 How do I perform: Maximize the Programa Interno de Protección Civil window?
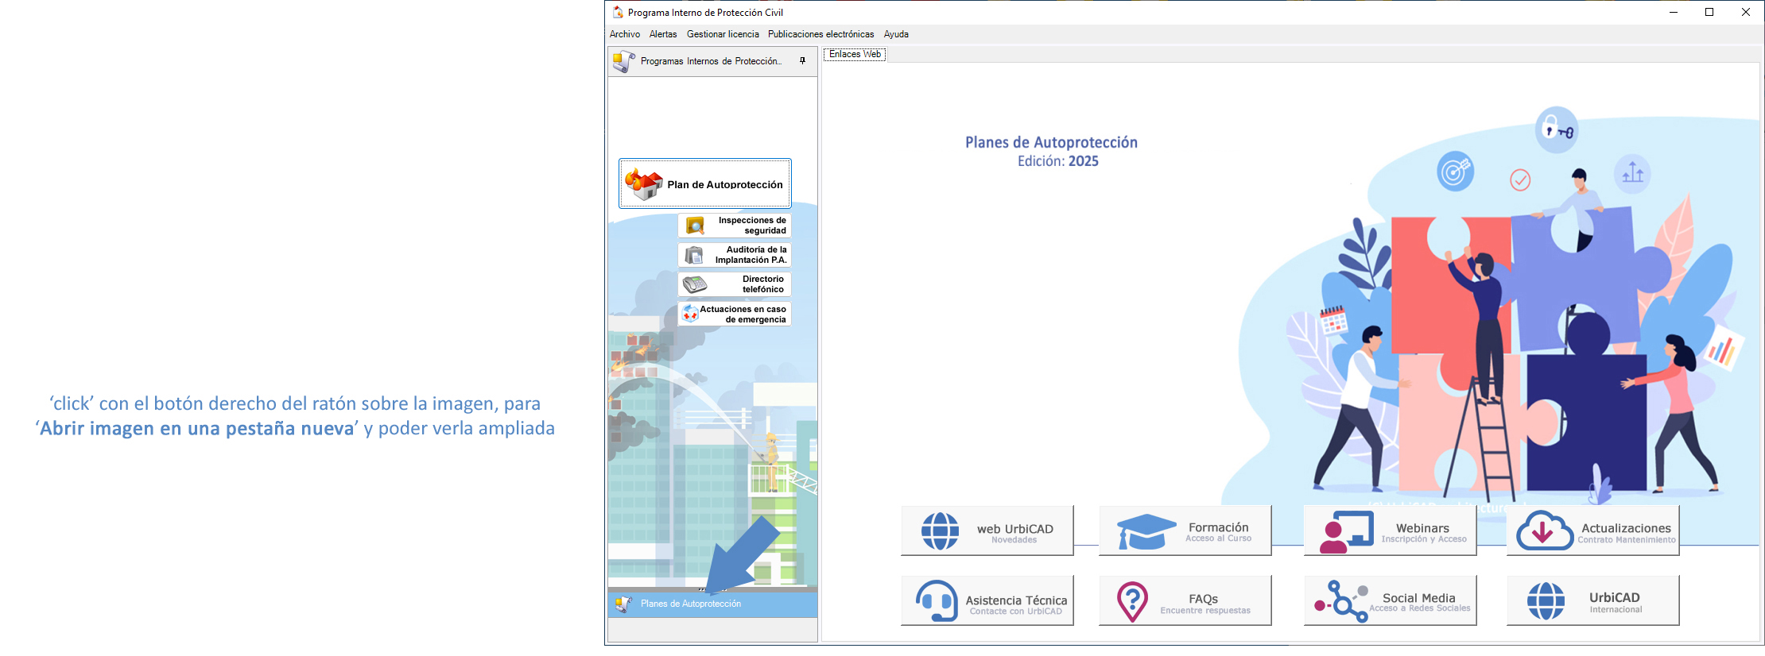1709,12
